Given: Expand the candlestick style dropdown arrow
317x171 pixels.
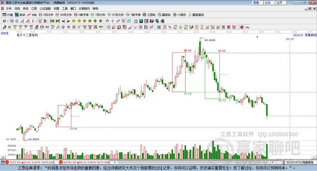Looking at the screenshot, I should pos(36,21).
